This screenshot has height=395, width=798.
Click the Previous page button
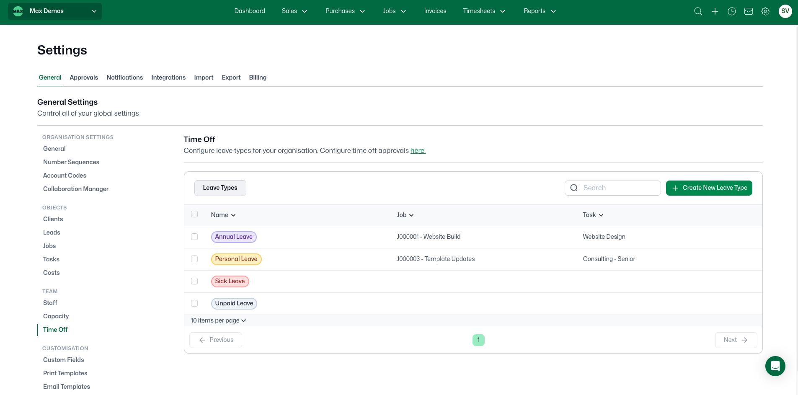216,340
